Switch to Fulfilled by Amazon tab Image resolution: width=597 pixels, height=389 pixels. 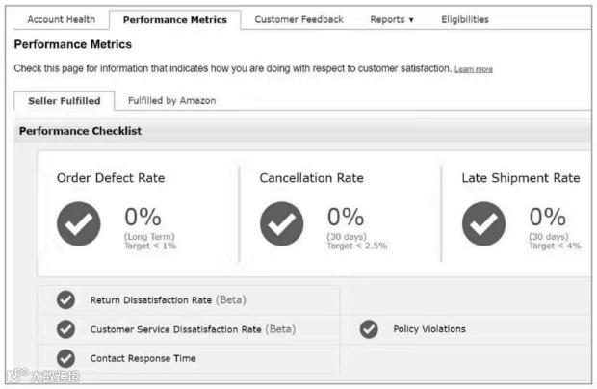click(171, 100)
